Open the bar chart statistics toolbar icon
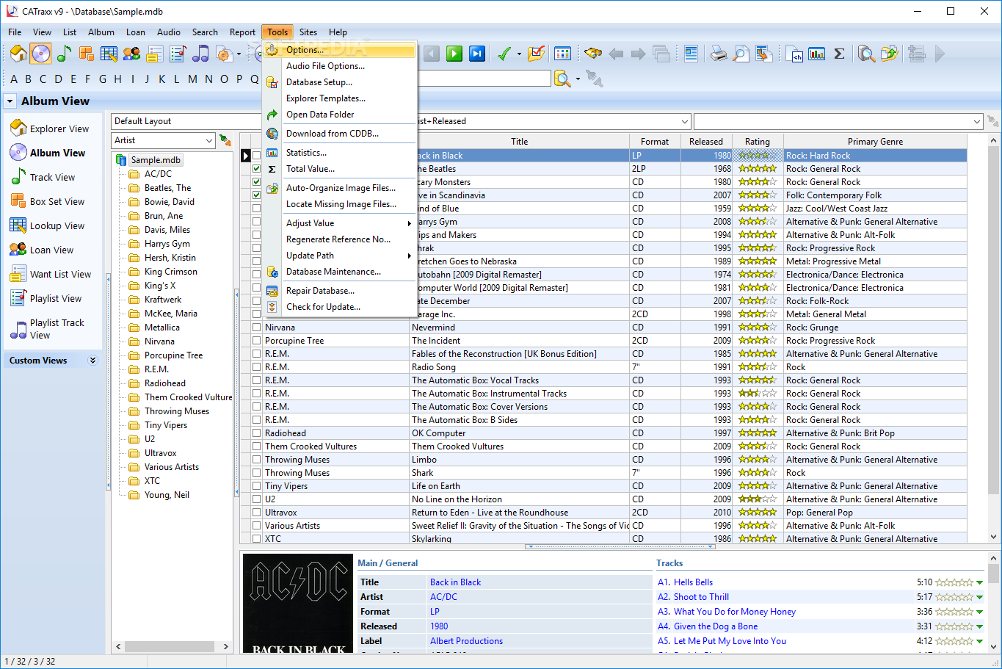This screenshot has width=1002, height=669. (x=816, y=54)
